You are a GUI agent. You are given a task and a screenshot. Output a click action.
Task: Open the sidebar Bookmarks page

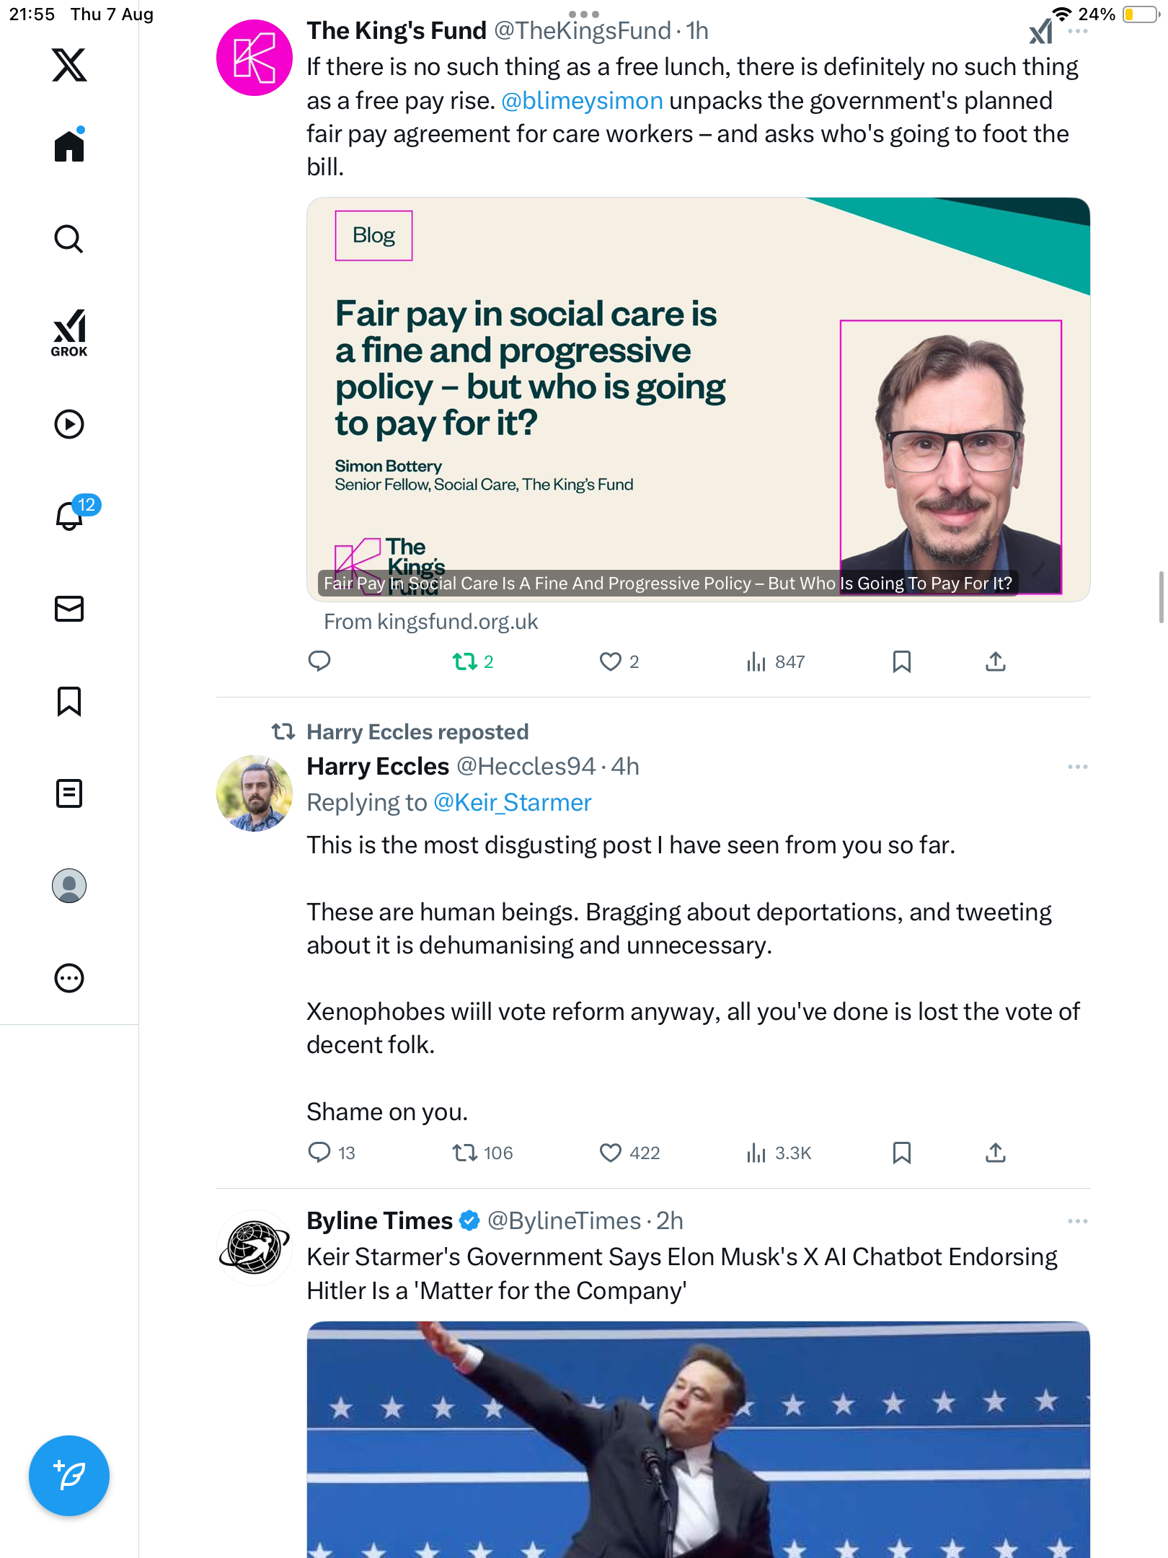tap(69, 701)
